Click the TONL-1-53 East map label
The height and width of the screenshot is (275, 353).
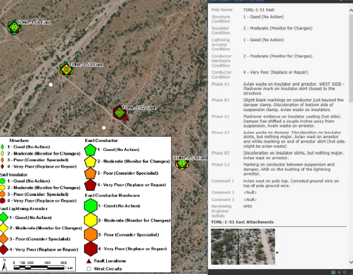click(86, 65)
